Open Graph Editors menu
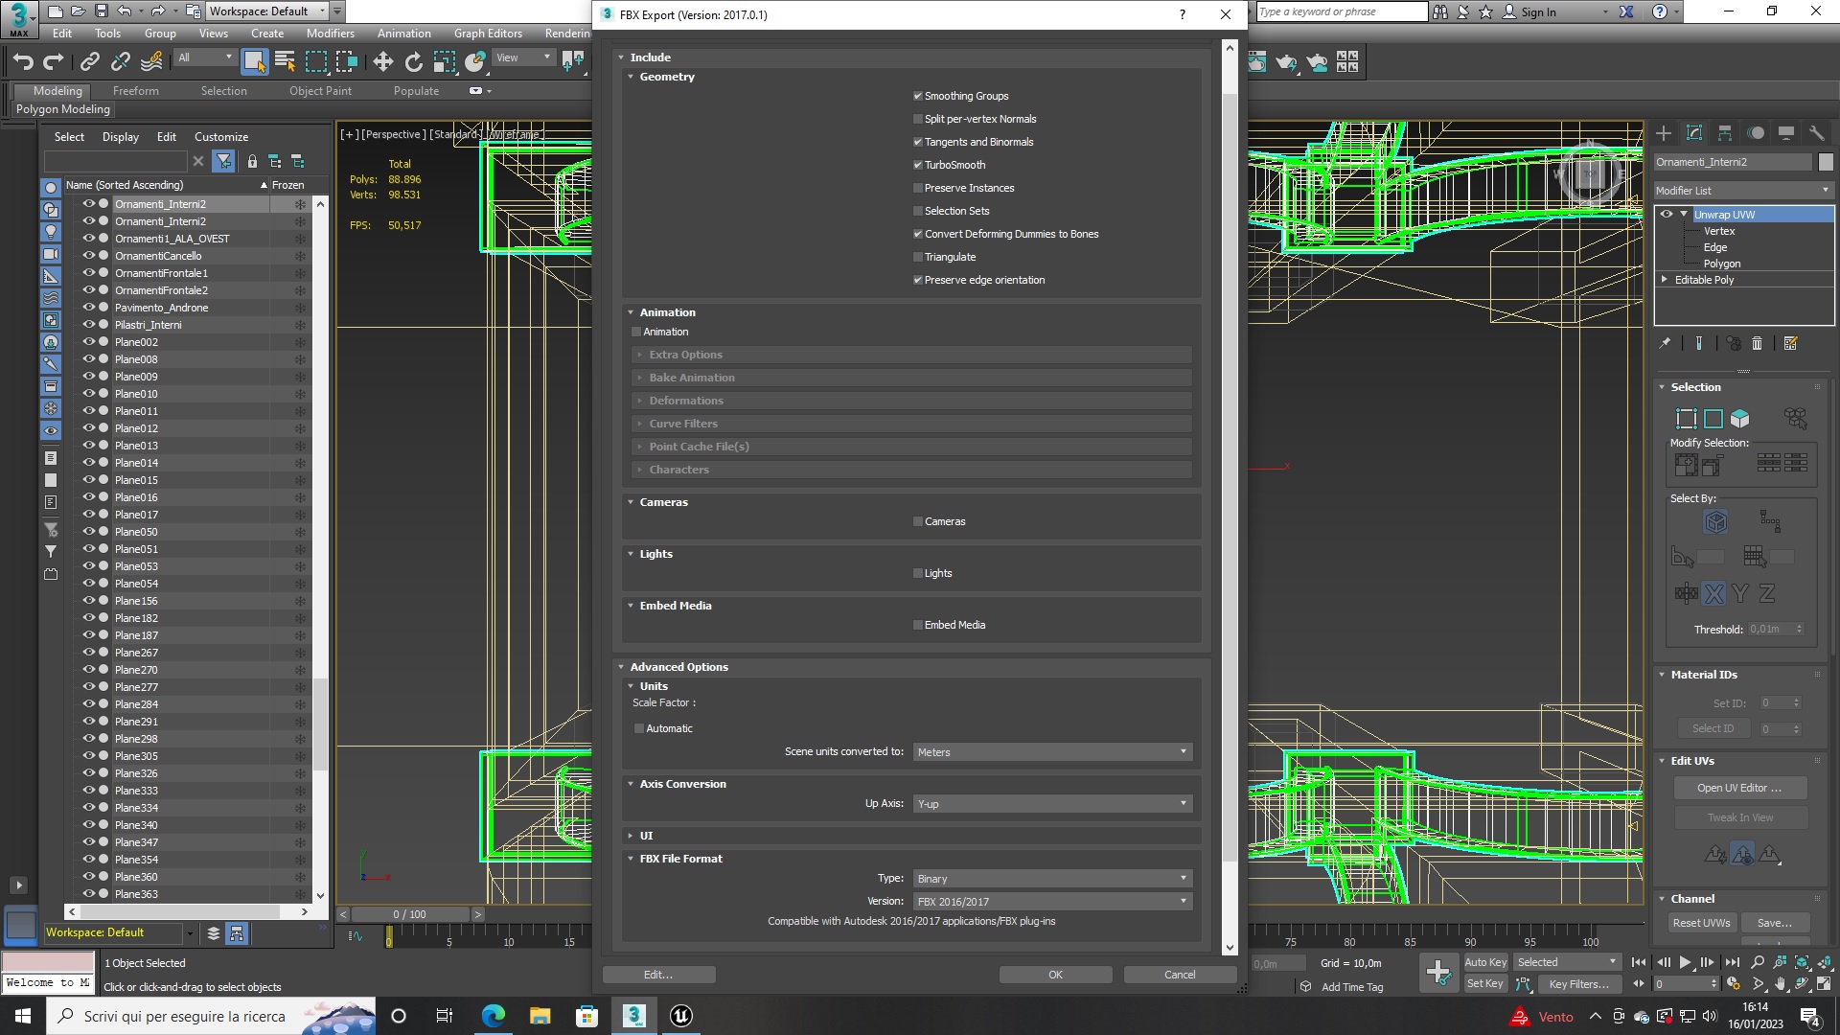The width and height of the screenshot is (1840, 1035). [488, 34]
